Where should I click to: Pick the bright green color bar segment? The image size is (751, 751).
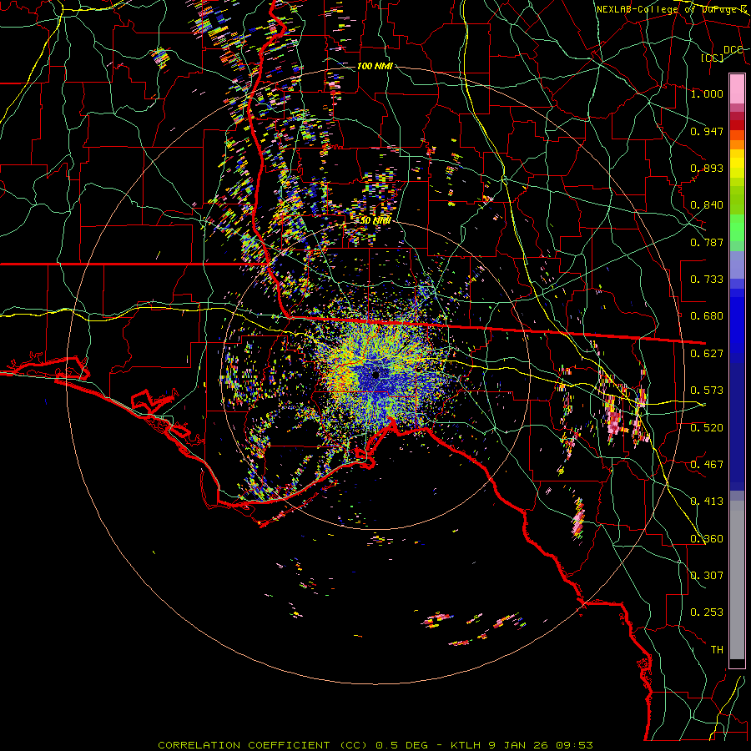(737, 228)
